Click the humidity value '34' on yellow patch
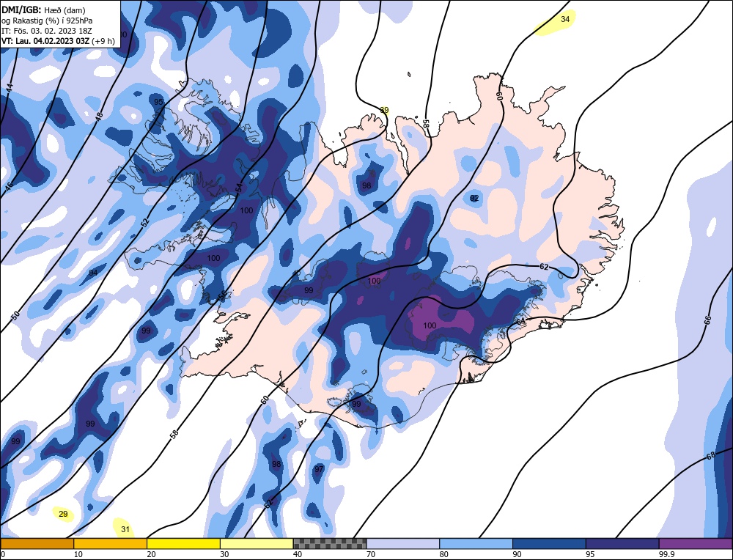733x560 pixels. 565,19
